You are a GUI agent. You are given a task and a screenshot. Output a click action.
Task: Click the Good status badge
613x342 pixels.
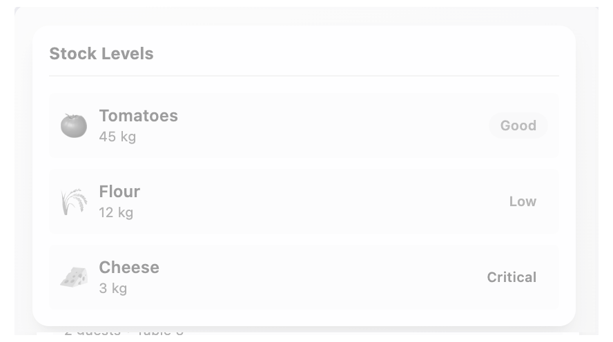coord(518,125)
